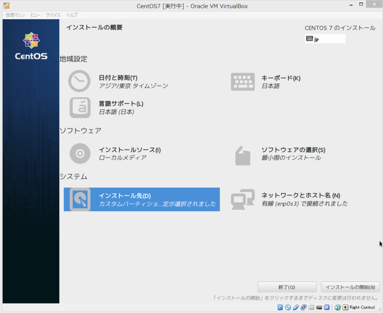Screen dimensions: 383x313
Task: Open the jp keyboard layout selector
Action: pos(325,39)
